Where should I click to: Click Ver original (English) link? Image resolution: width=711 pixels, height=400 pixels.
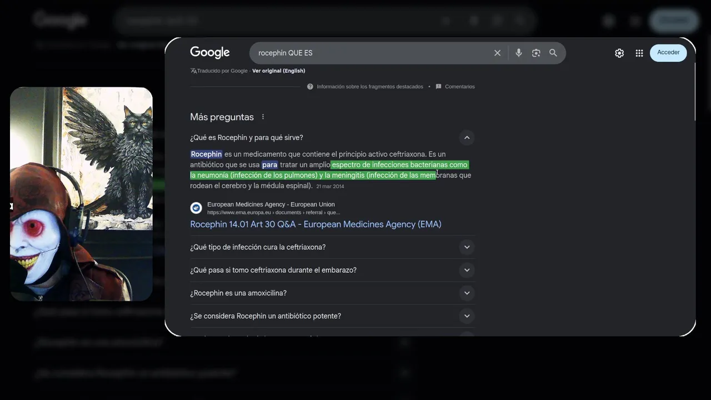[278, 71]
